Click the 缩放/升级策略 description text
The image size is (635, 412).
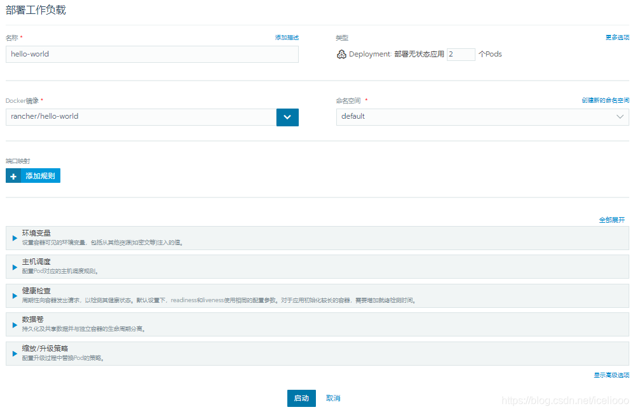pos(64,358)
